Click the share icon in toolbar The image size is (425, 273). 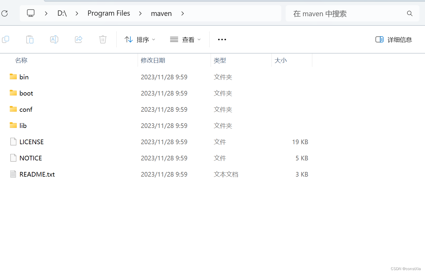point(79,39)
